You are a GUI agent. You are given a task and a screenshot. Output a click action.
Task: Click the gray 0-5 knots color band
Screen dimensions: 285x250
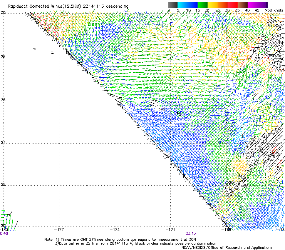tap(173, 5)
